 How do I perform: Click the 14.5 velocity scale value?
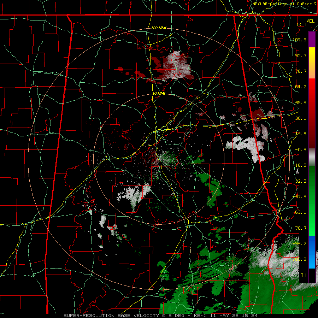click(301, 134)
